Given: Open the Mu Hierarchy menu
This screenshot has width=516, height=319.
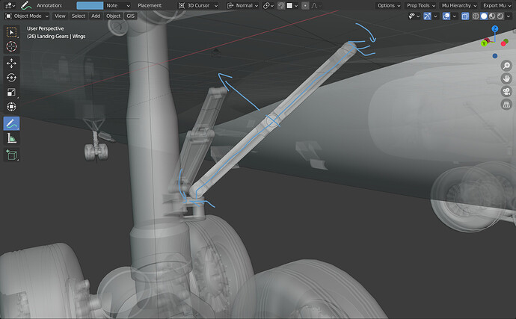Looking at the screenshot, I should click(458, 5).
